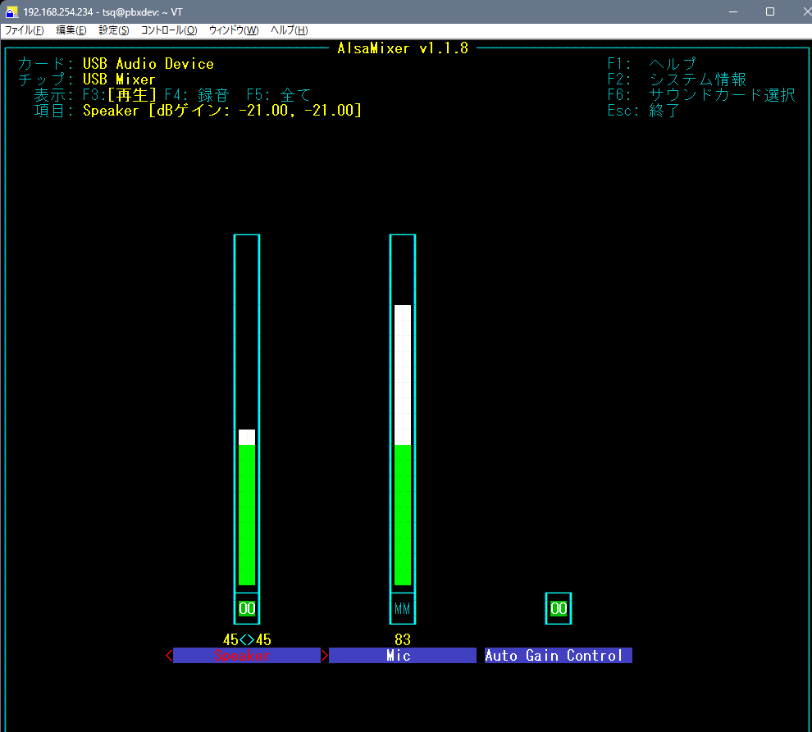Toggle the Mic mute indicator MM
Viewport: 812px width, 732px height.
pyautogui.click(x=403, y=609)
